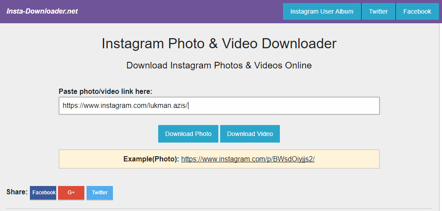This screenshot has width=442, height=211.
Task: Open the example Instagram photo URL link
Action: (248, 159)
